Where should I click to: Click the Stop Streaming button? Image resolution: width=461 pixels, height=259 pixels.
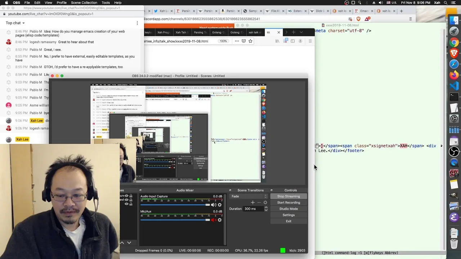tap(288, 196)
